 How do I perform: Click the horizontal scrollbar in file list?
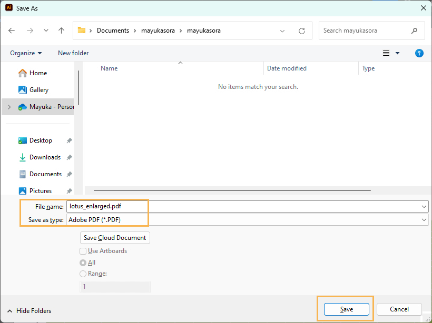pos(232,190)
